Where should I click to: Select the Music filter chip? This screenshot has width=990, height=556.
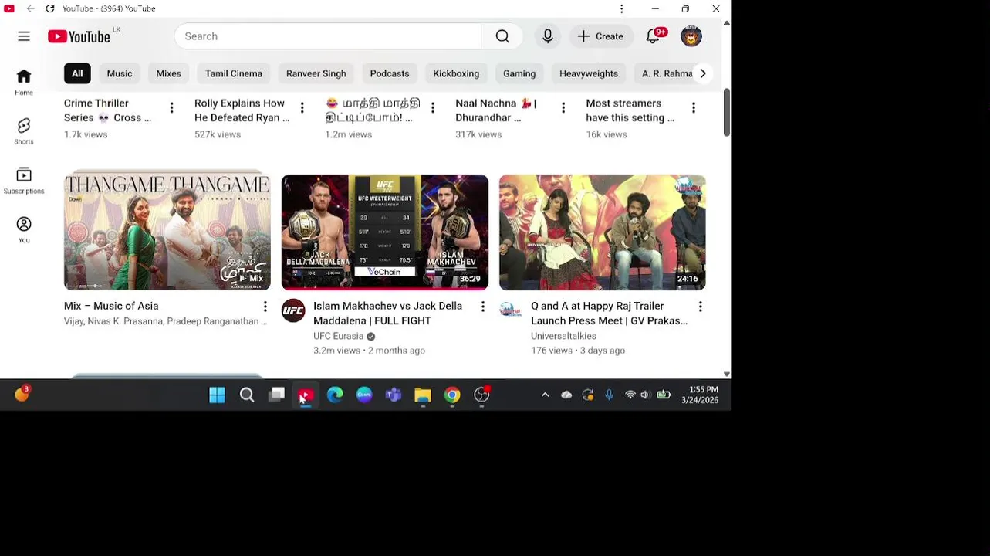(120, 73)
